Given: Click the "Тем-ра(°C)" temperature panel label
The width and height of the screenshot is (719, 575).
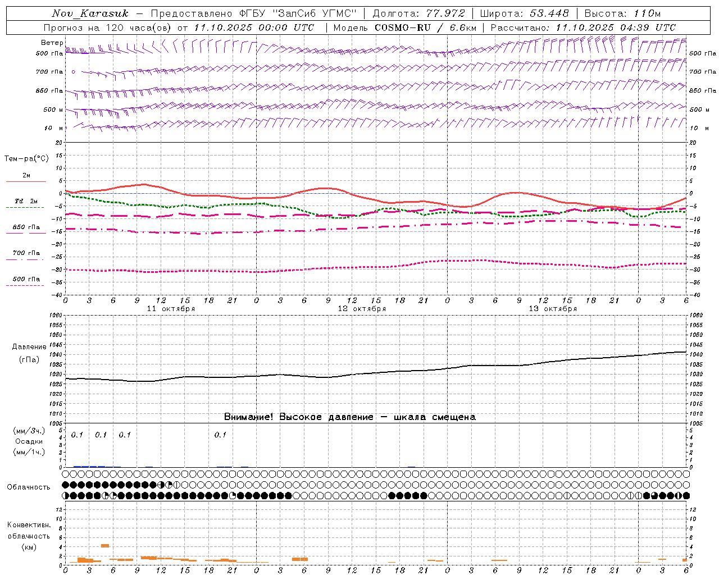Looking at the screenshot, I should coord(26,159).
